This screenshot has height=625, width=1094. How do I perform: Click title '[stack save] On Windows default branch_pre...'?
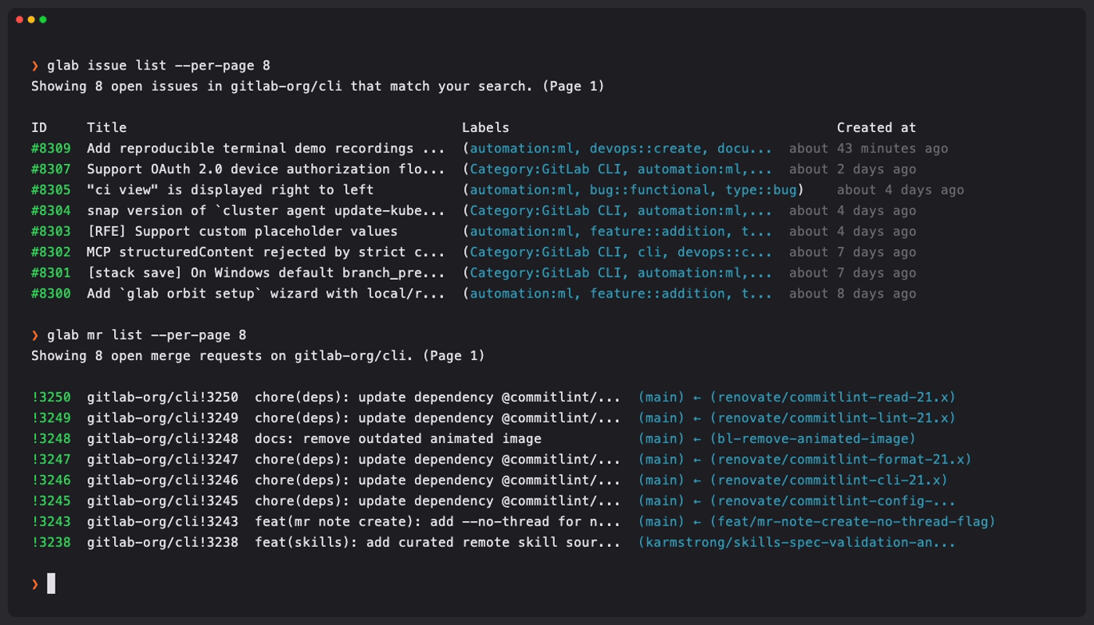(x=266, y=273)
